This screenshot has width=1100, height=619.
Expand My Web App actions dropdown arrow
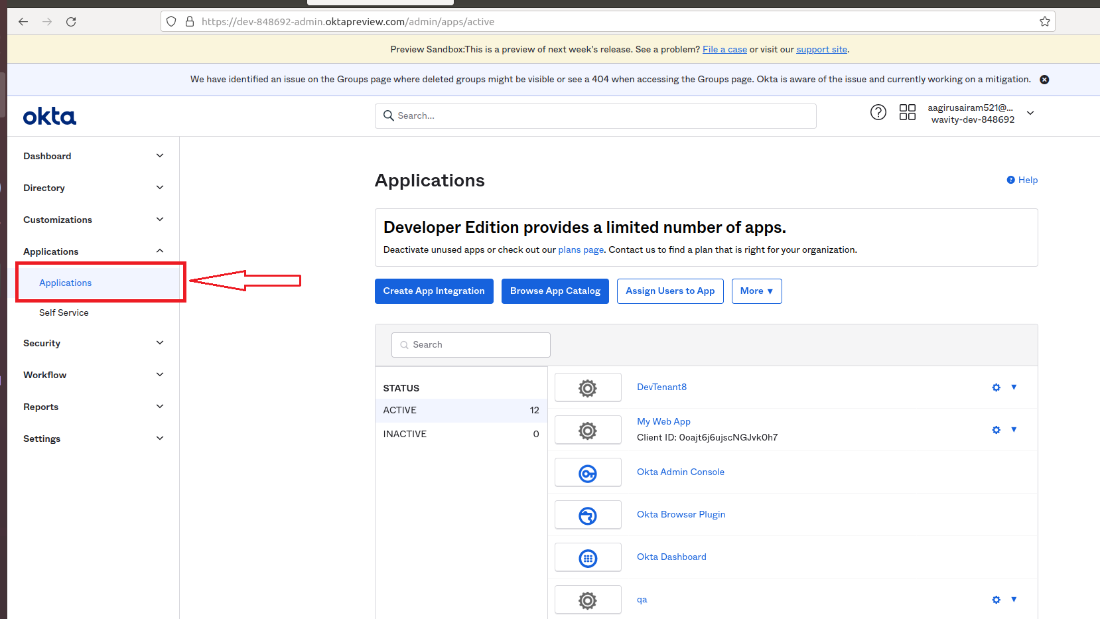pyautogui.click(x=1014, y=429)
